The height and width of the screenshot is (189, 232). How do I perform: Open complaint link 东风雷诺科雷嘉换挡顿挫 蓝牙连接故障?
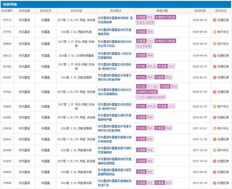tap(115, 20)
